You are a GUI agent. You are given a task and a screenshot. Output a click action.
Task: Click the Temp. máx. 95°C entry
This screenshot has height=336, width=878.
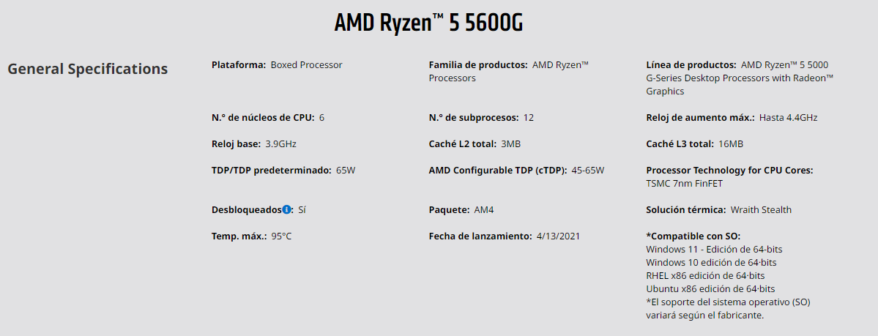pos(251,236)
